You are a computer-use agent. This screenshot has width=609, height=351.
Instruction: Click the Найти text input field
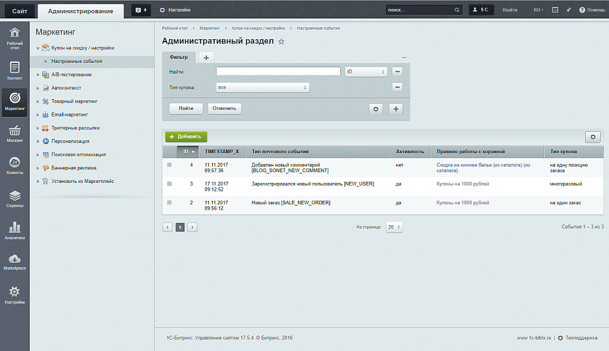point(278,71)
